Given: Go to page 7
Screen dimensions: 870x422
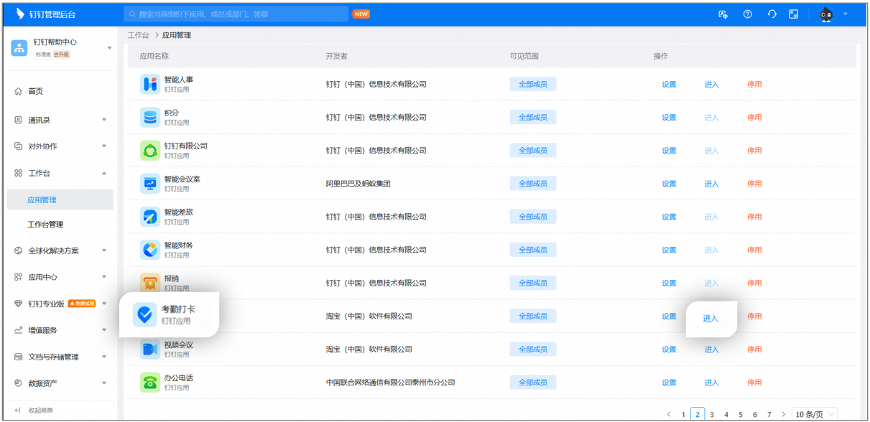Looking at the screenshot, I should (x=769, y=414).
